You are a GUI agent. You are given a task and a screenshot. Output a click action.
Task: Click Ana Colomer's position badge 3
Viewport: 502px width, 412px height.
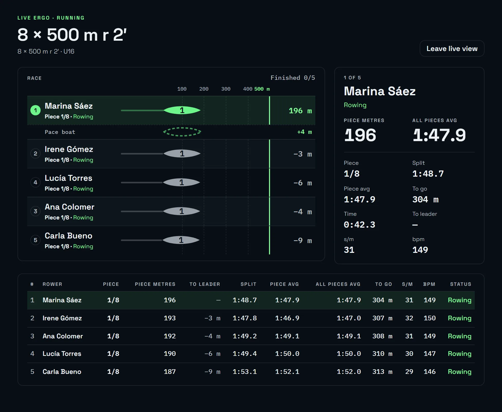coord(35,211)
